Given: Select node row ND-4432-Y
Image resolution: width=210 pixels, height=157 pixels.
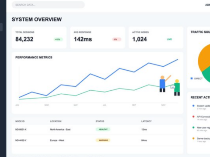Looking at the screenshot, I should coord(98,140).
